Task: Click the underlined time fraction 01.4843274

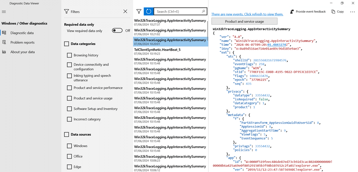Action: (277, 45)
